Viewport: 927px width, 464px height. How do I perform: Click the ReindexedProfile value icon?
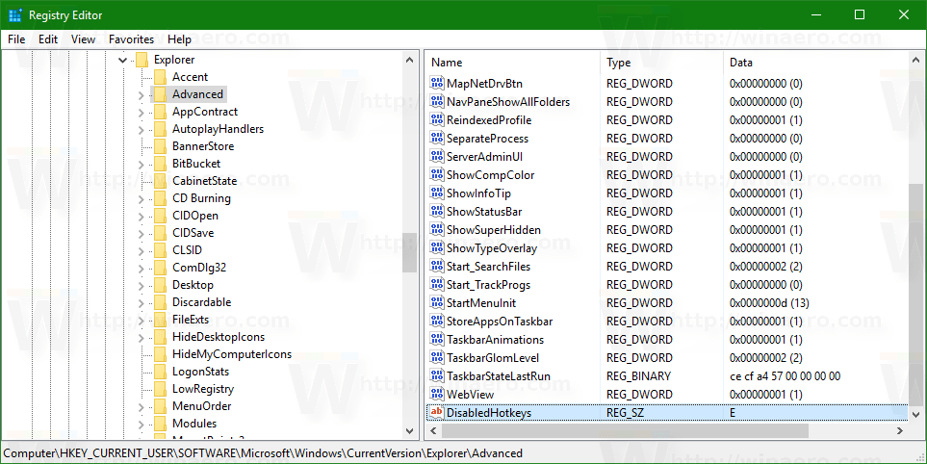(x=437, y=120)
